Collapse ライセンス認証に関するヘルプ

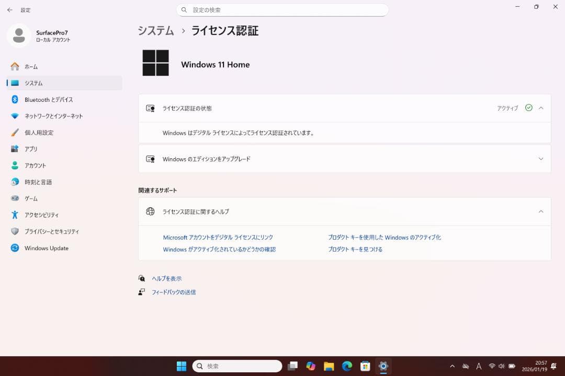tap(541, 211)
